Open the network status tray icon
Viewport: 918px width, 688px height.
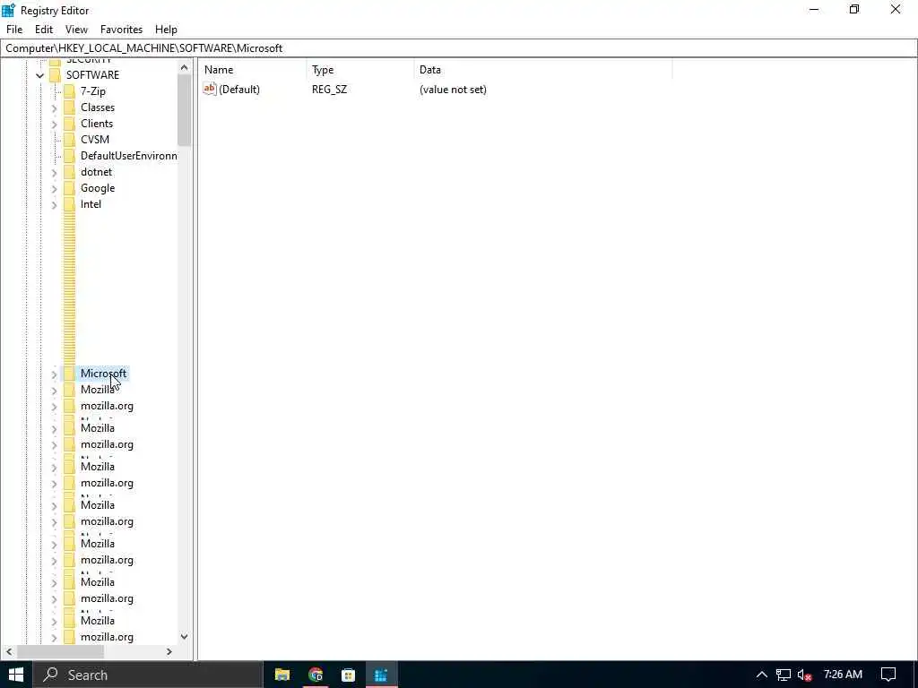coord(784,675)
